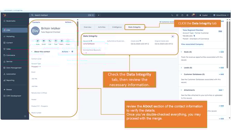Viewport: 231px width, 130px height.
Task: Open the Attachments Add dropdown
Action: pyautogui.click(x=221, y=90)
